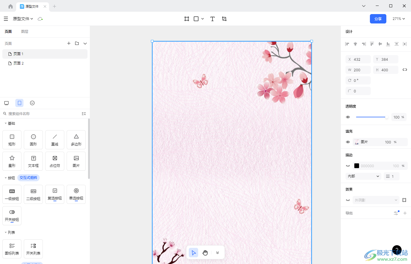Insert the 文本框 text box component

33,161
